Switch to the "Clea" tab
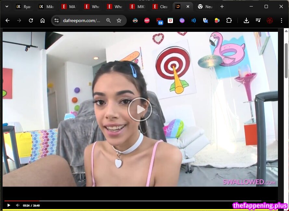The image size is (289, 211). (x=160, y=6)
